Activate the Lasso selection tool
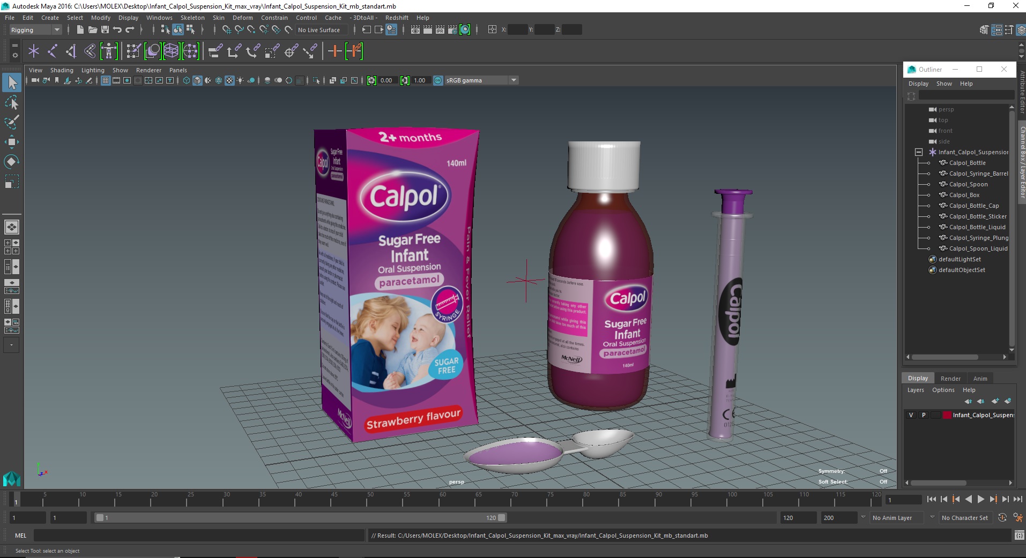The image size is (1026, 558). (12, 102)
